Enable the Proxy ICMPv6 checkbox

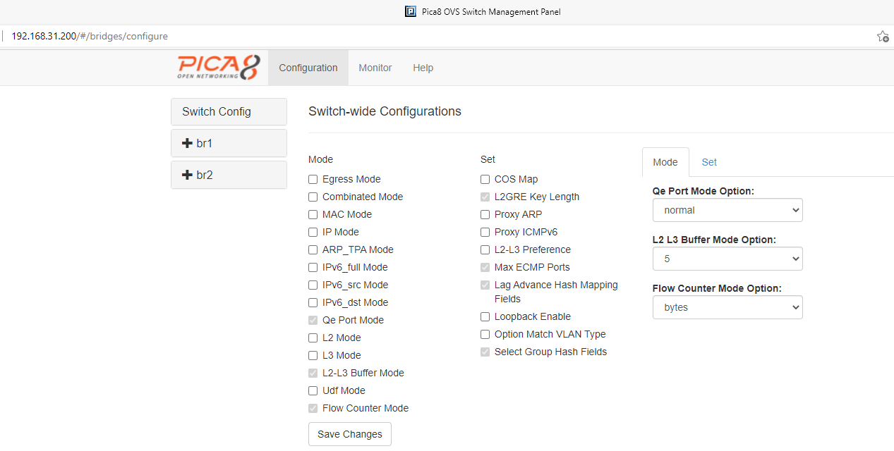click(x=485, y=233)
